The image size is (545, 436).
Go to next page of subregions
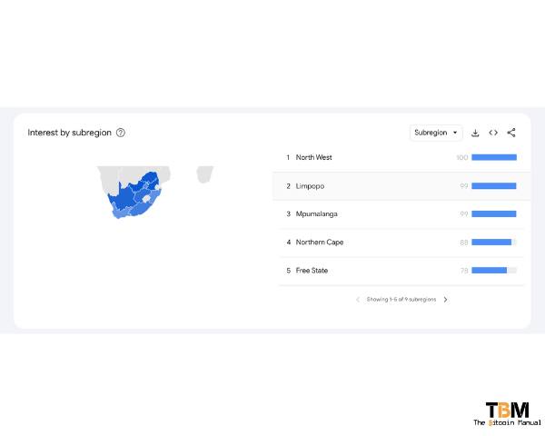coord(446,300)
